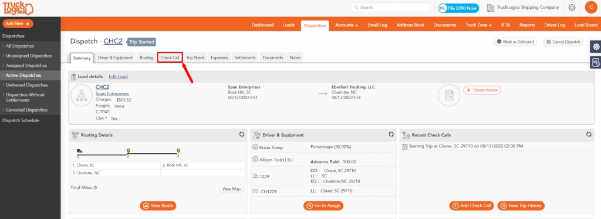Click the View Route button
Viewport: 601px width, 219px height.
(x=158, y=205)
